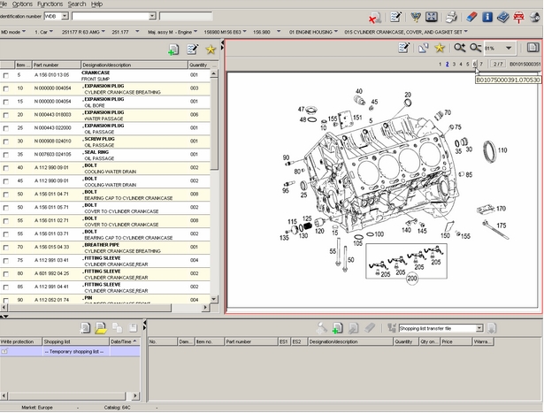Image resolution: width=544 pixels, height=413 pixels.
Task: Expand the Maj. assy M - Engine dropdown
Action: (195, 32)
